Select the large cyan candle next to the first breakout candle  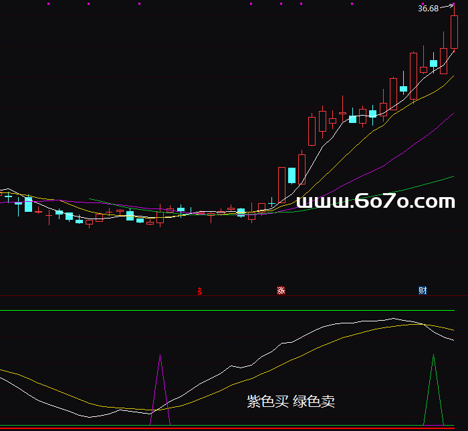[291, 175]
